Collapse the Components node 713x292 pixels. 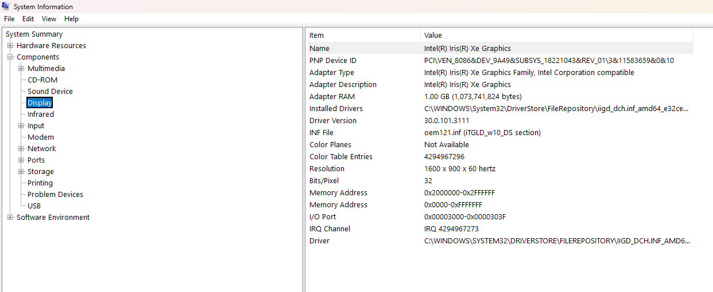click(x=10, y=57)
